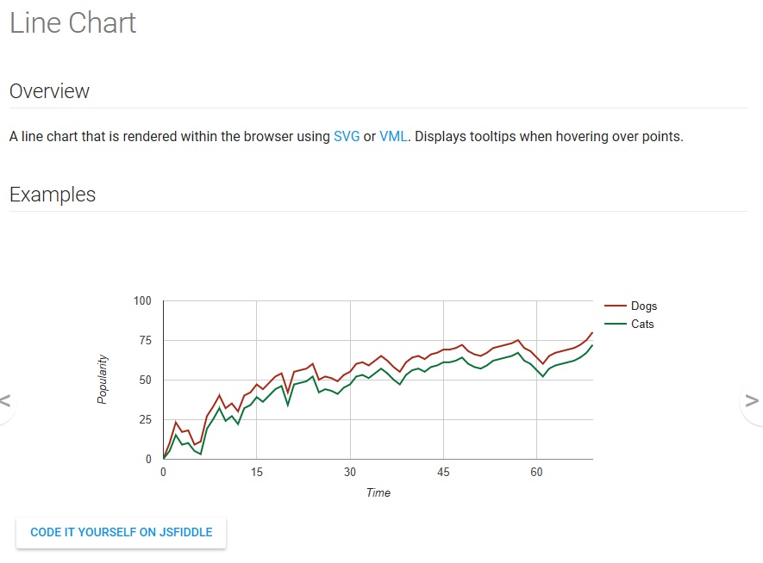
Task: Click the Popularity axis title
Action: tap(102, 380)
